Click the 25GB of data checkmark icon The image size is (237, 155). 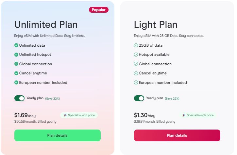point(136,45)
